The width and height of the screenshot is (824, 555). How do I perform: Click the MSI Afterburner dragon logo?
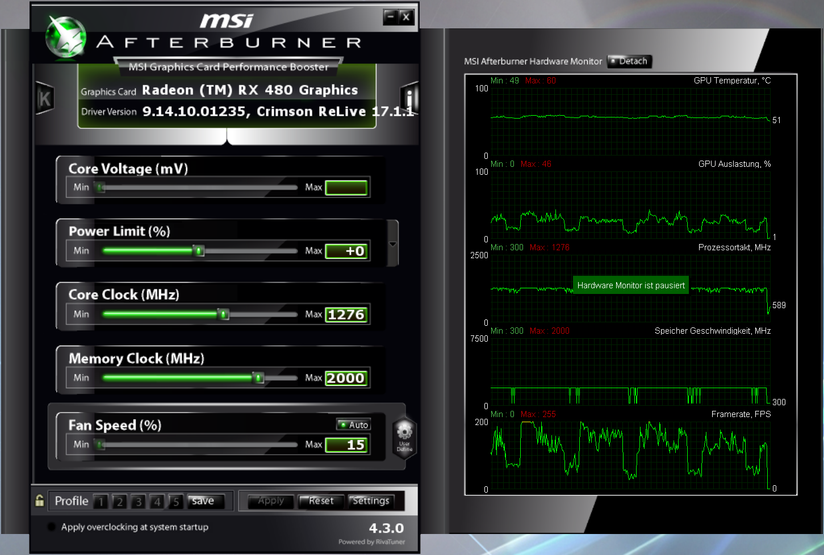coord(66,37)
